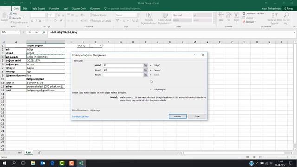Open Edge browser from taskbar
Screen dimensions: 297x167
click(52, 163)
